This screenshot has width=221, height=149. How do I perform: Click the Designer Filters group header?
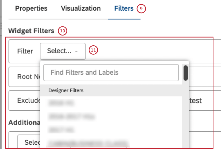click(x=111, y=90)
